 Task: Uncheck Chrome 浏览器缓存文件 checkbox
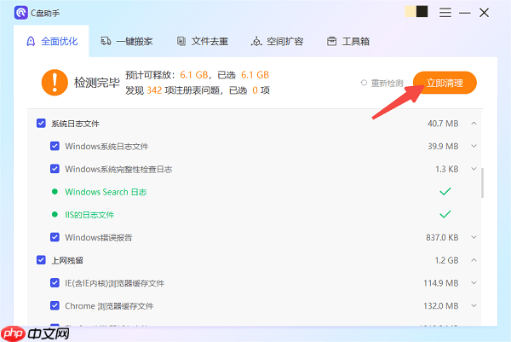[55, 305]
